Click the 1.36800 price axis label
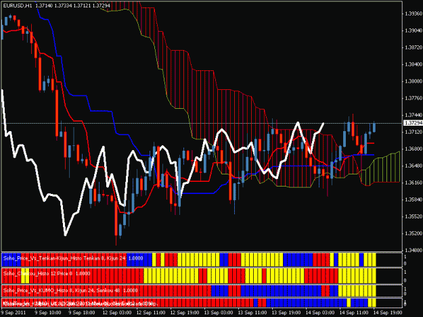The height and width of the screenshot is (317, 423). pos(414,149)
